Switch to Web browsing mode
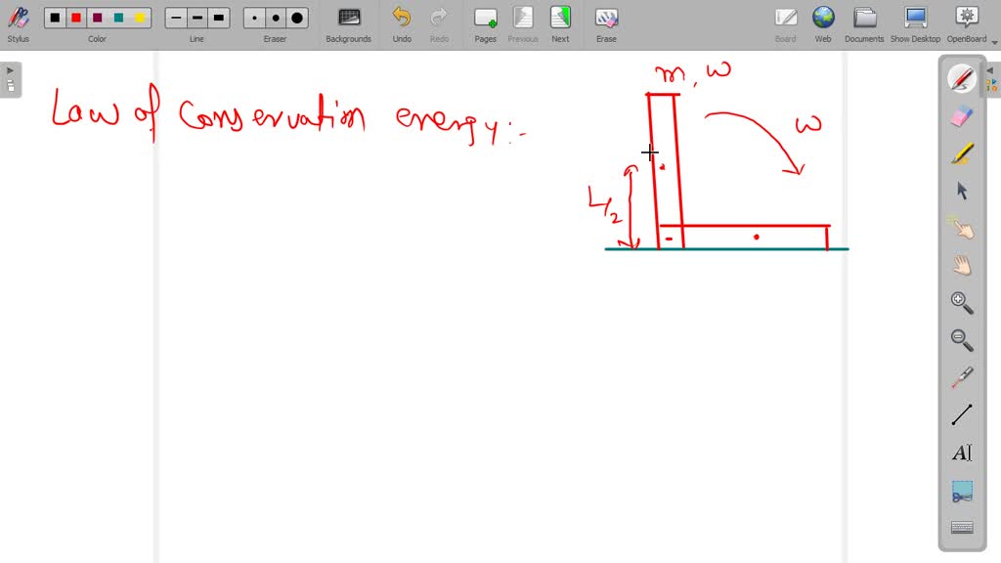 pos(823,23)
